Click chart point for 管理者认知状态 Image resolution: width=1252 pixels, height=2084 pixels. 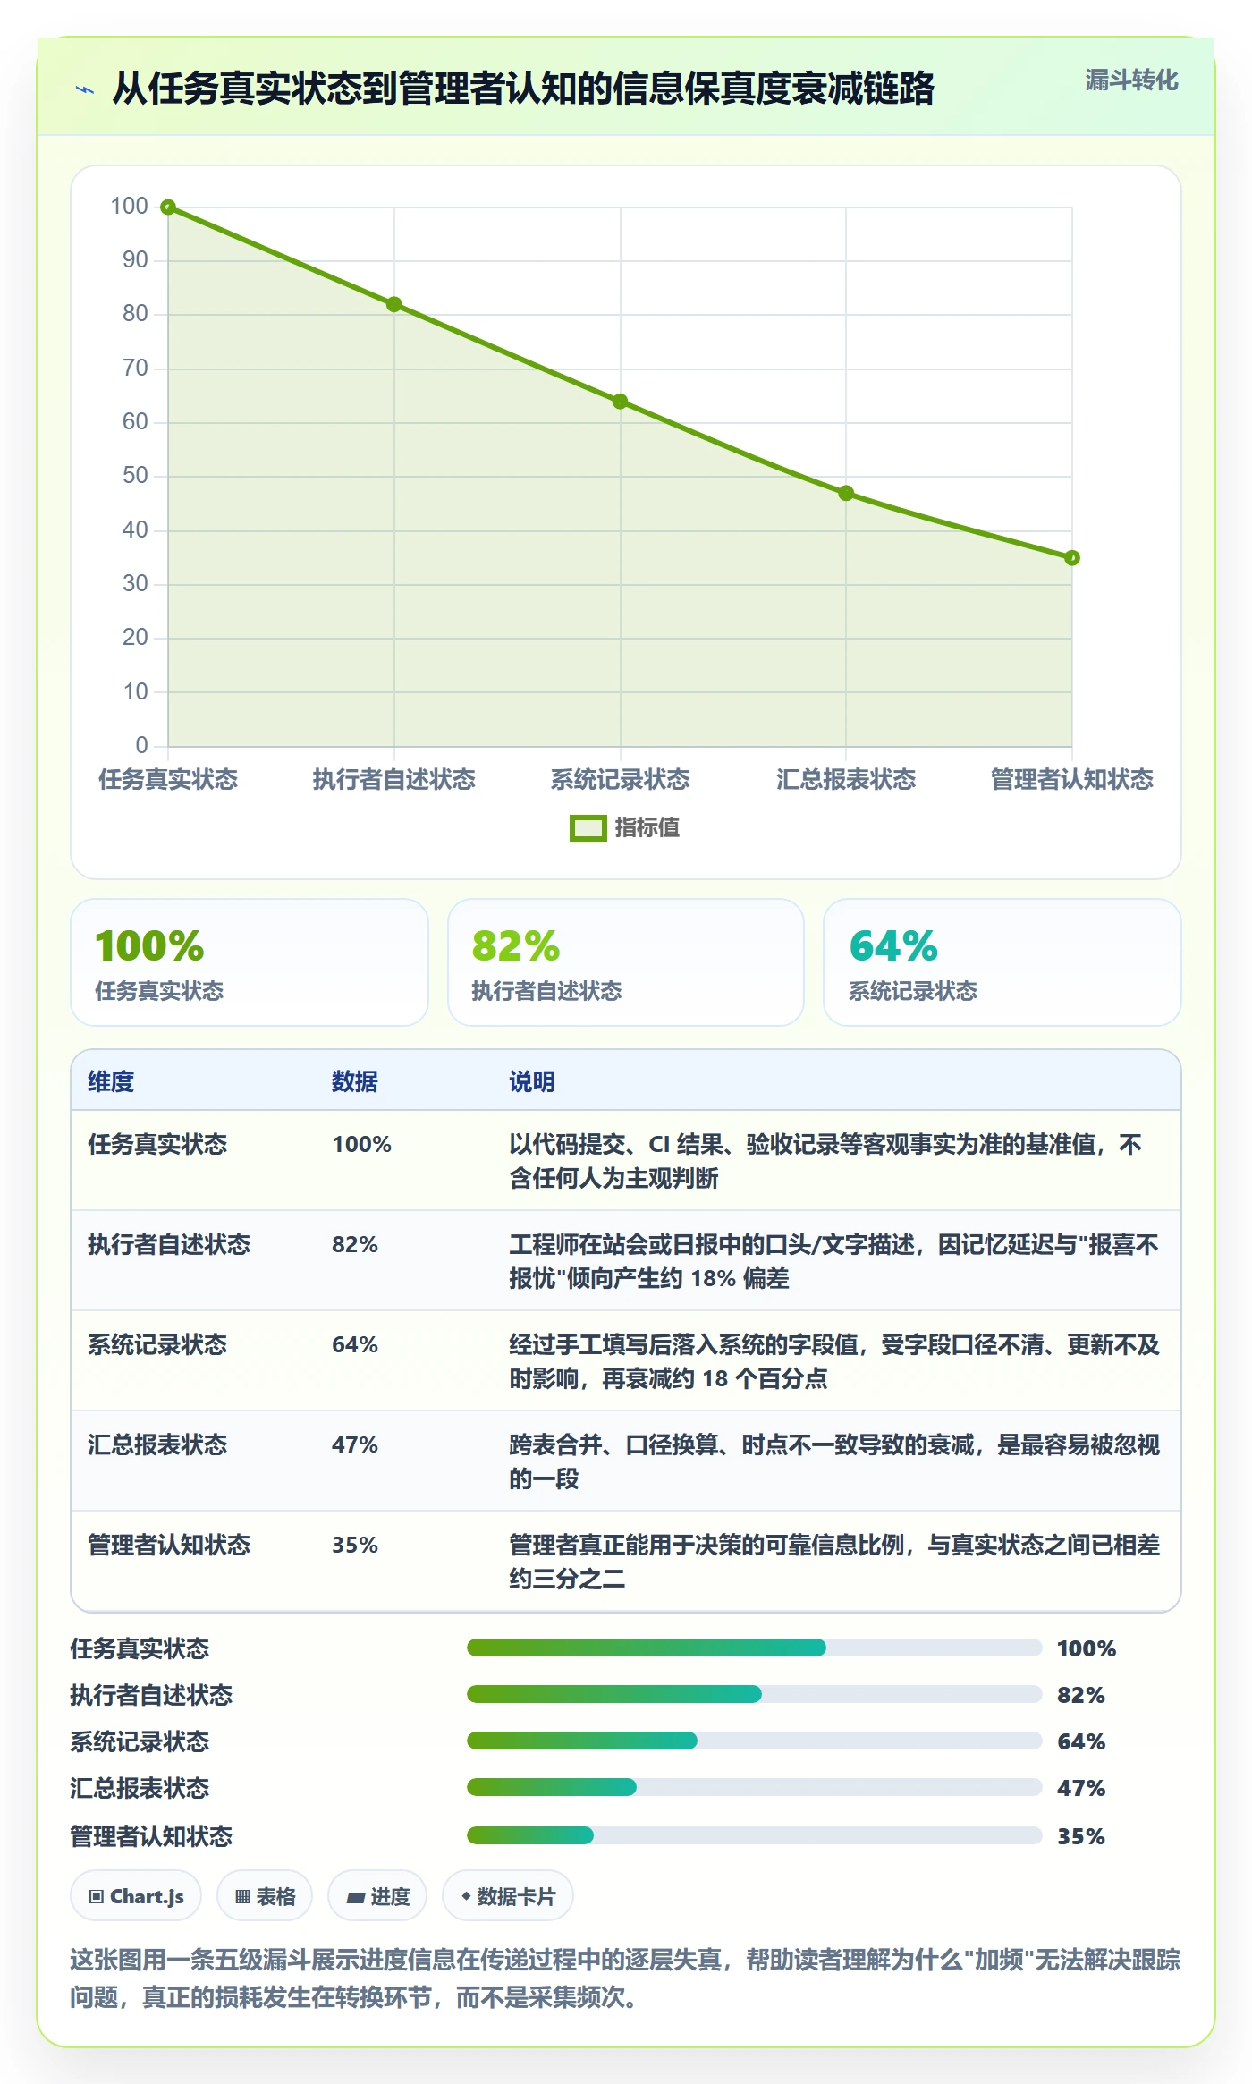click(x=1072, y=558)
